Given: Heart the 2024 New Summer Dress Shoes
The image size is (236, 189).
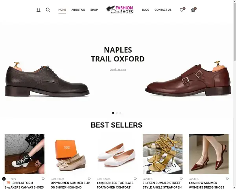Looking at the screenshot, I should [227, 179].
